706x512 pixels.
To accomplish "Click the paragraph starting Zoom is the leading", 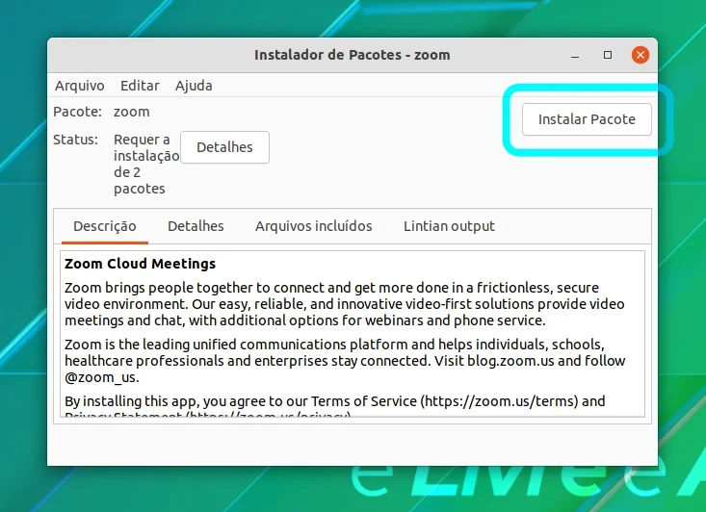I will click(x=345, y=361).
